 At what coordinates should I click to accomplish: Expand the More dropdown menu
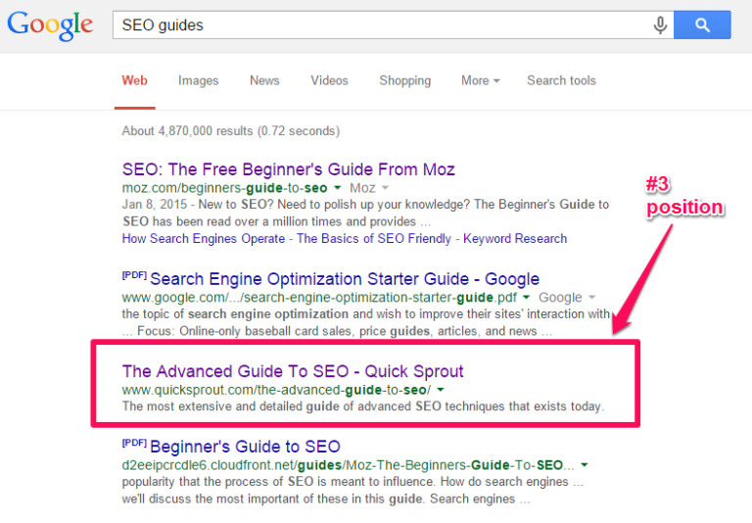pyautogui.click(x=480, y=80)
